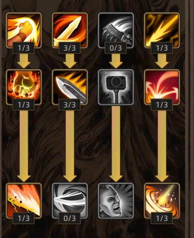Select the engraved steel blade skill
The height and width of the screenshot is (238, 194).
pos(70,87)
